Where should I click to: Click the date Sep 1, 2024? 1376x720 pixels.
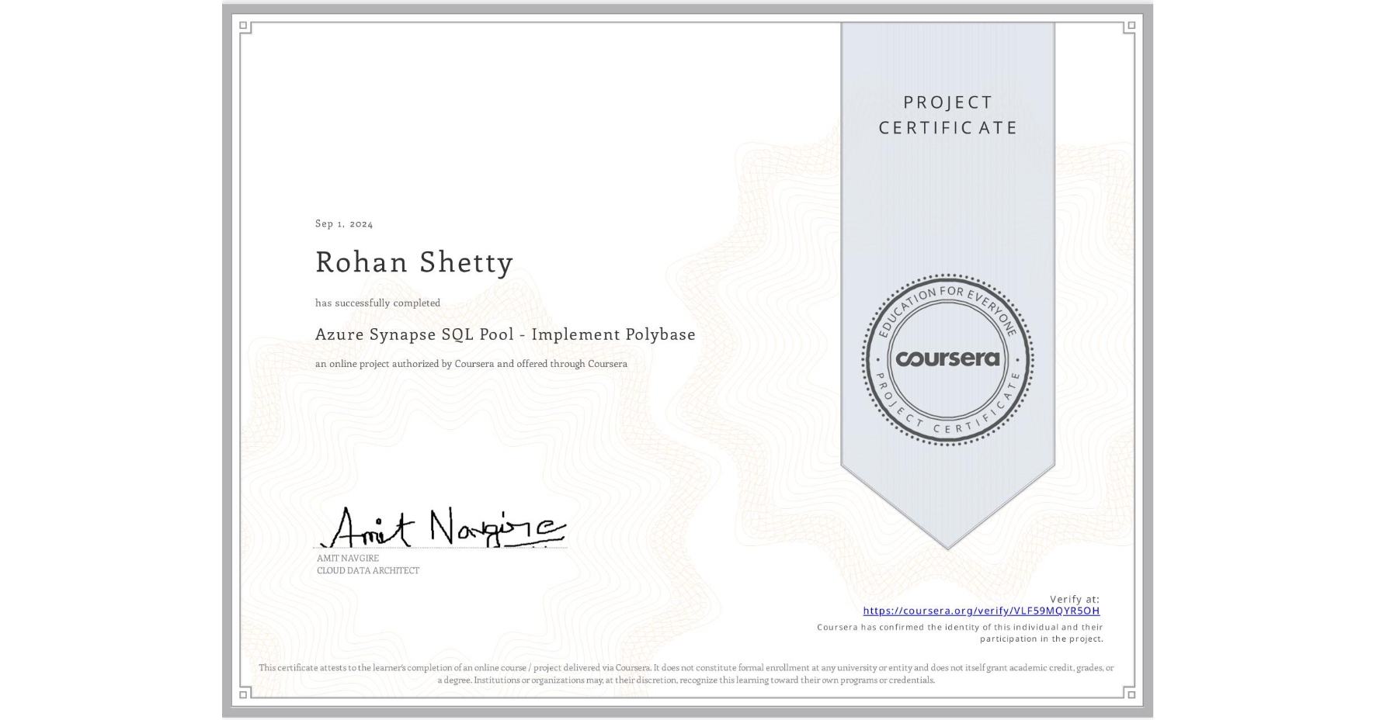point(344,223)
